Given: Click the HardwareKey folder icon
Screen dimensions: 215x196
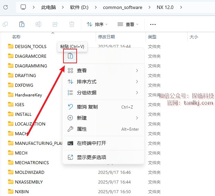Looking at the screenshot, I should click(x=11, y=95).
